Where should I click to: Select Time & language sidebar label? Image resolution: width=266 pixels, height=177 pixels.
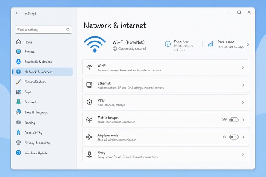[x=36, y=112]
